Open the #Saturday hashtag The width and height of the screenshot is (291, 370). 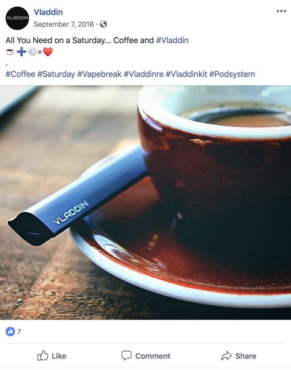pyautogui.click(x=56, y=74)
